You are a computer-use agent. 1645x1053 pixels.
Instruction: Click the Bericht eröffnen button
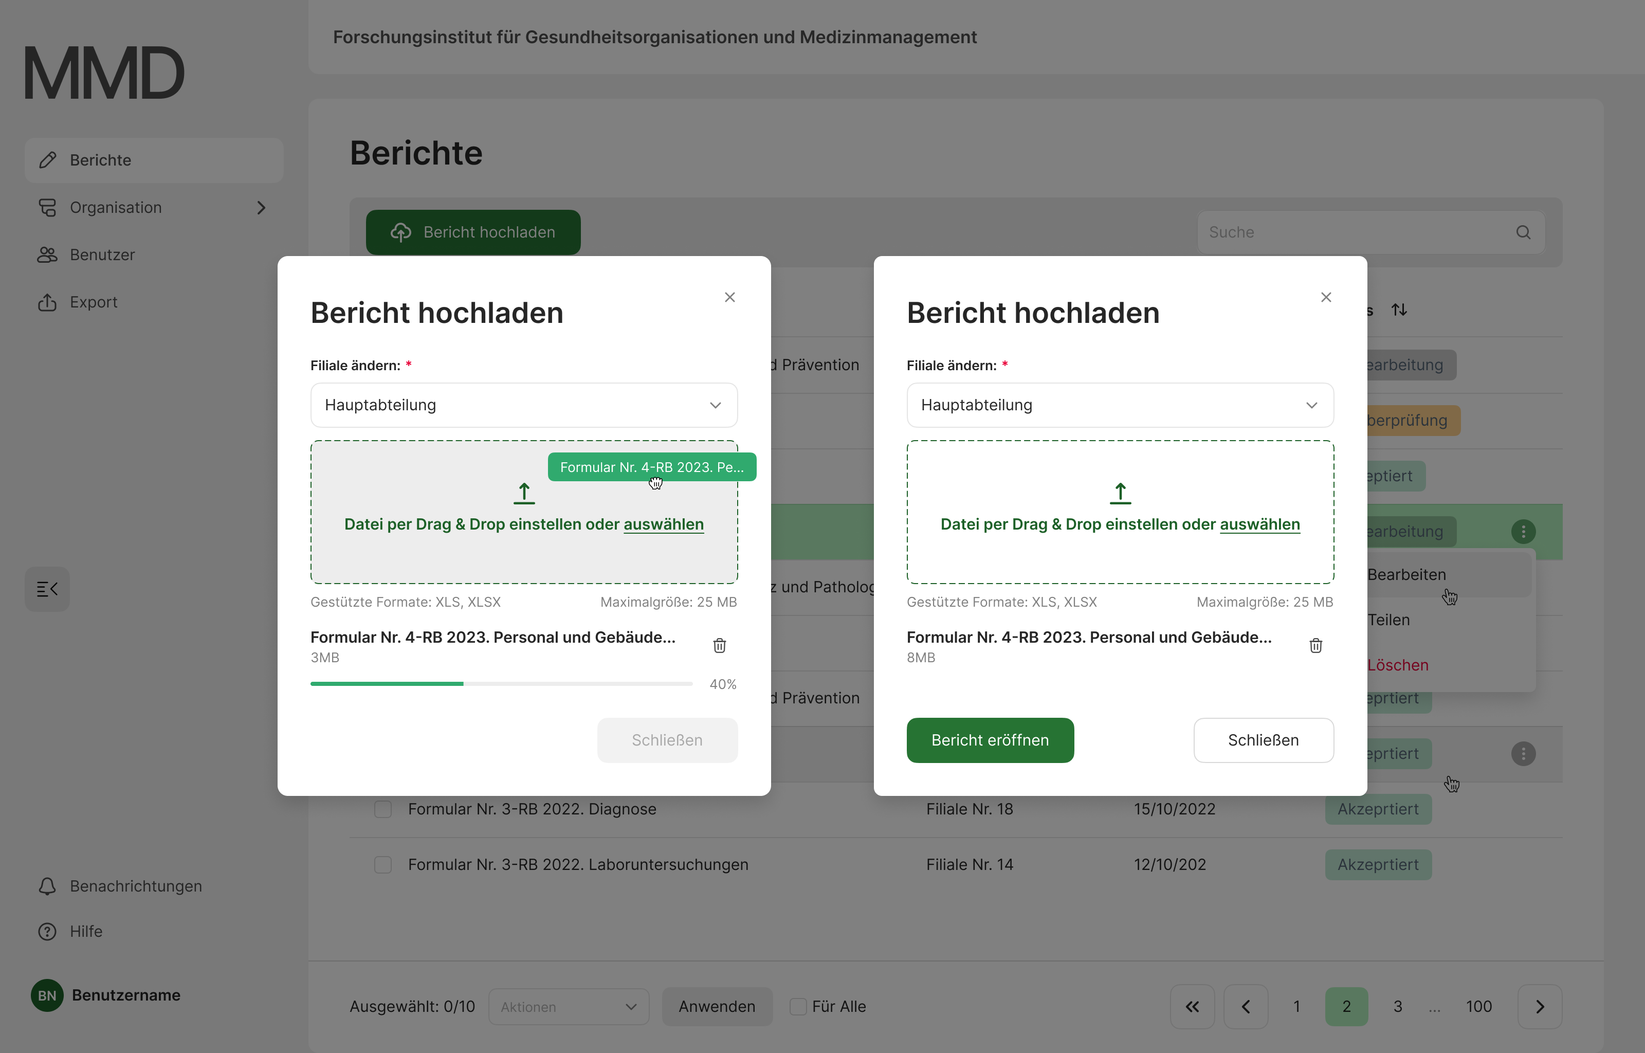point(990,740)
